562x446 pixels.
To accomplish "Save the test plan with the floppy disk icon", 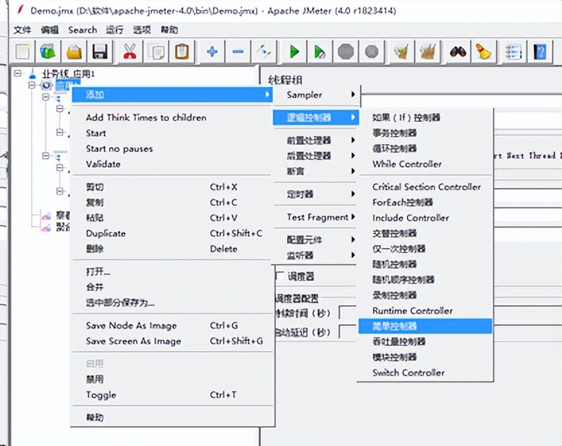I will pos(100,52).
